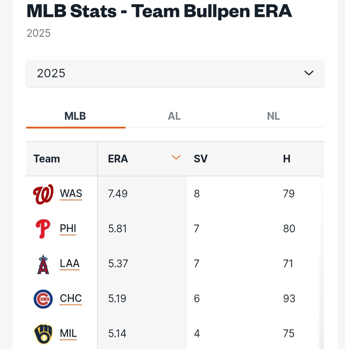The height and width of the screenshot is (349, 345).
Task: Switch to the AL tab
Action: point(174,116)
